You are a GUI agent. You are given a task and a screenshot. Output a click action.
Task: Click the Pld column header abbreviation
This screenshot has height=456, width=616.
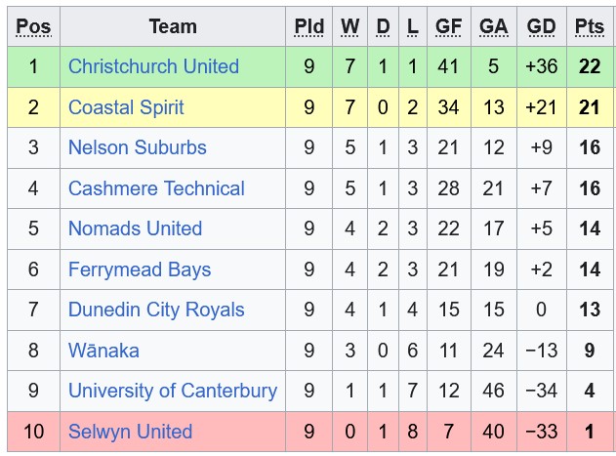(x=309, y=26)
